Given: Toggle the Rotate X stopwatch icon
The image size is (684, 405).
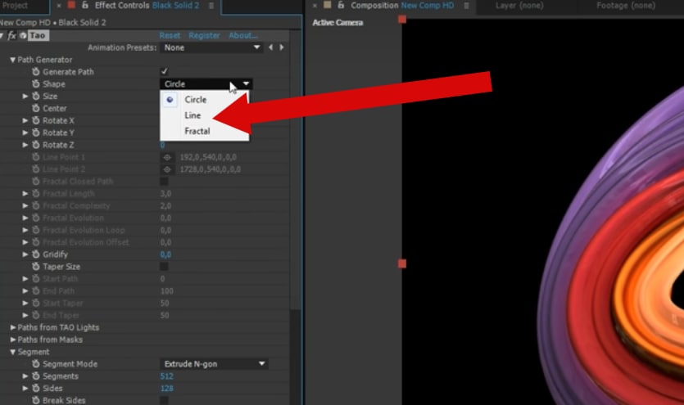Looking at the screenshot, I should click(36, 120).
